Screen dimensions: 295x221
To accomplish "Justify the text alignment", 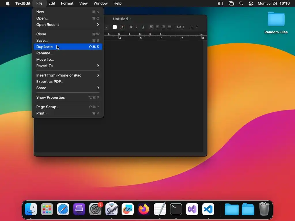I will coord(169,27).
